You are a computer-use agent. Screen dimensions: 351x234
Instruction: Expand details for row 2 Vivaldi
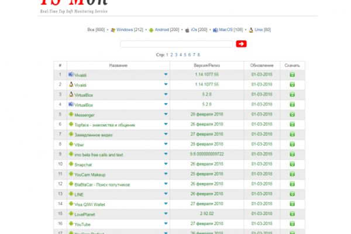click(166, 84)
